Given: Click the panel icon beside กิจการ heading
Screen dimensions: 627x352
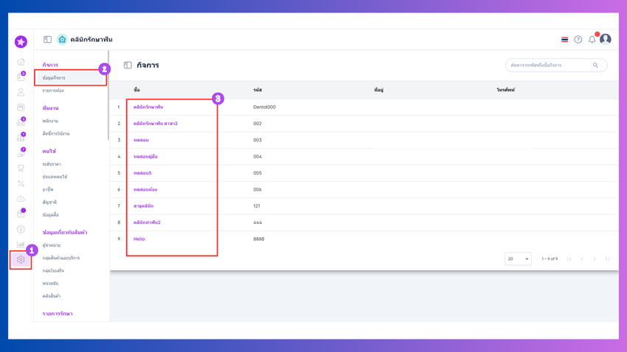Looking at the screenshot, I should point(128,65).
